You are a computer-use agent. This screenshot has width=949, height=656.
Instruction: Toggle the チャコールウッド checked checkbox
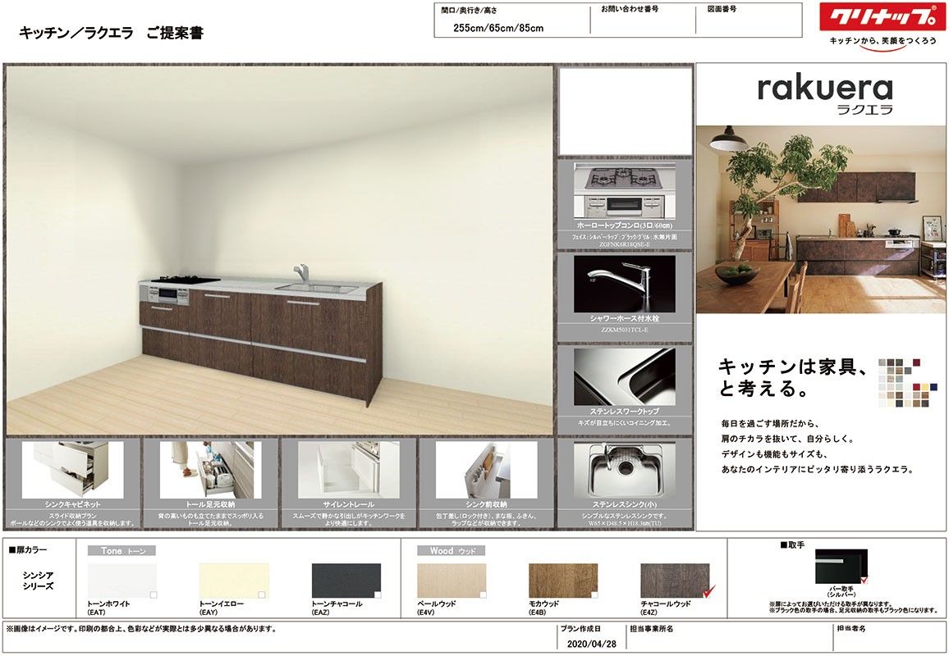707,593
